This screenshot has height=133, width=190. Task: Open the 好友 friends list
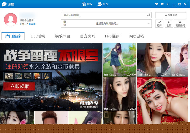point(104,4)
